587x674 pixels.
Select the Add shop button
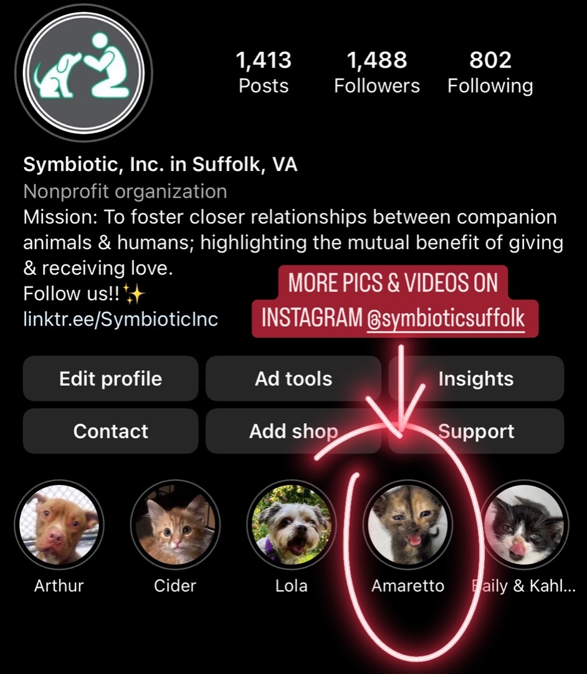(x=293, y=431)
